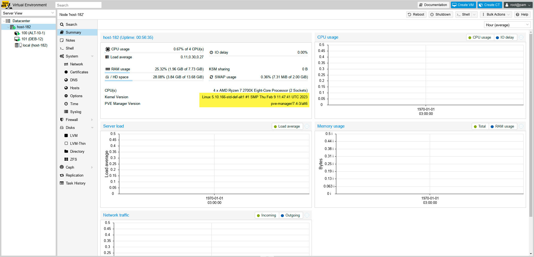Toggle the CPU usage legend series

480,37
